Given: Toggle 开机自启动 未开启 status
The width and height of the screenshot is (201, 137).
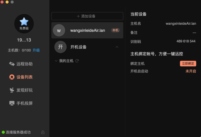Looking at the screenshot, I should tap(191, 71).
